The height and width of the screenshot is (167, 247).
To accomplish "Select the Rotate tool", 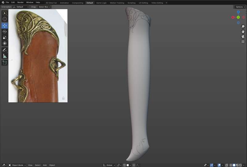I will [5, 32].
